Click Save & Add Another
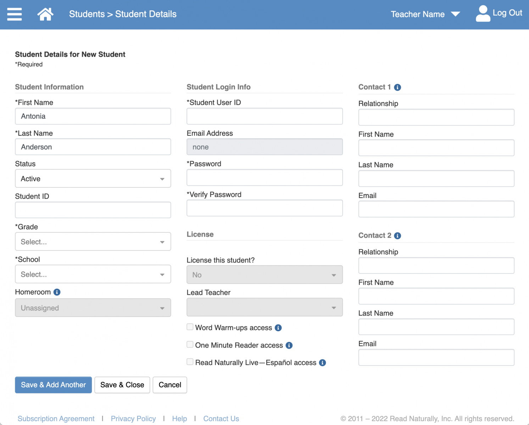This screenshot has height=425, width=529. (53, 385)
